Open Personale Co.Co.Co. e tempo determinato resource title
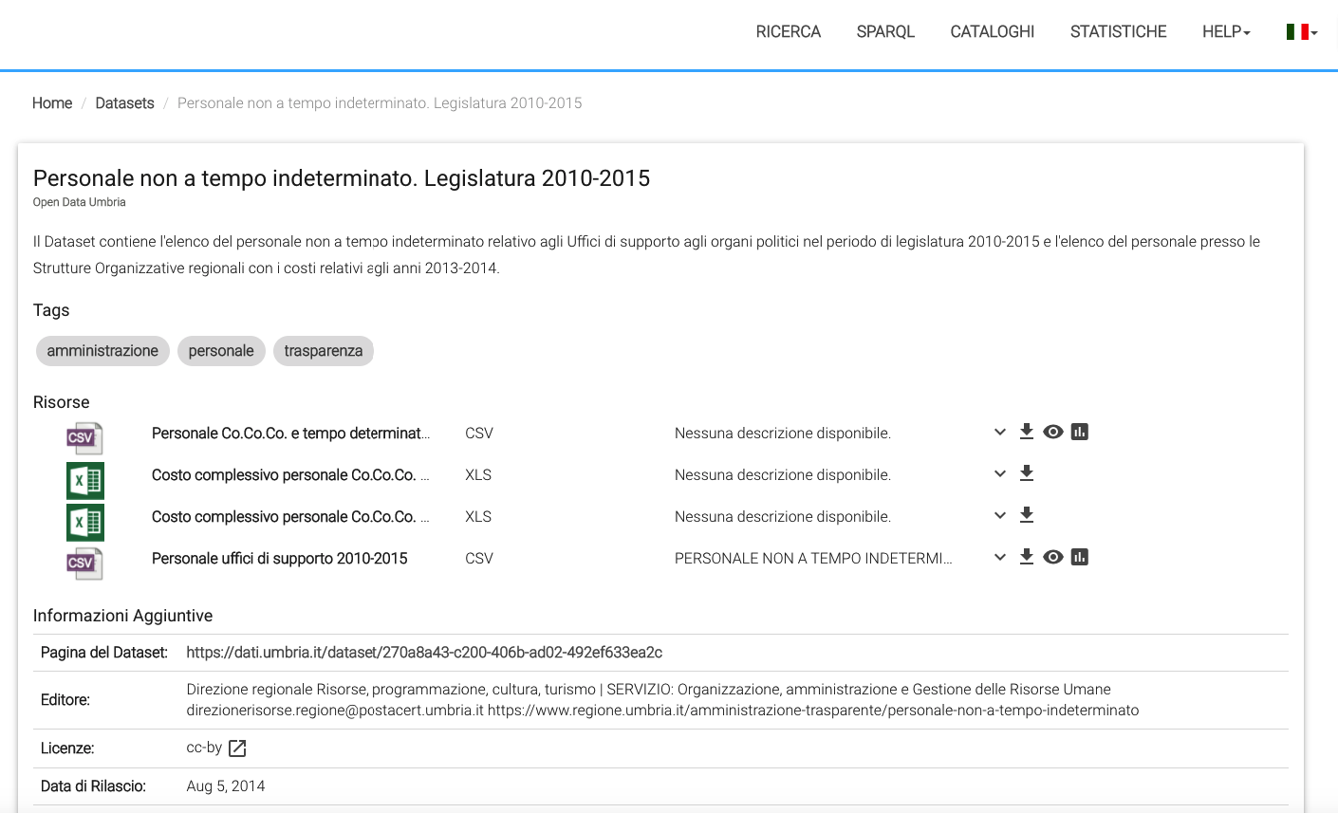 (291, 434)
